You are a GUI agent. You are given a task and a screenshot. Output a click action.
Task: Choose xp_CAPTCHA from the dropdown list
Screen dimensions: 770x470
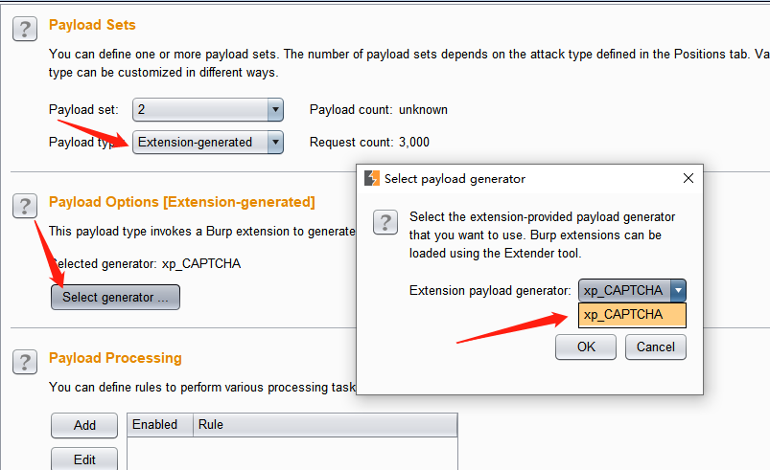point(632,315)
